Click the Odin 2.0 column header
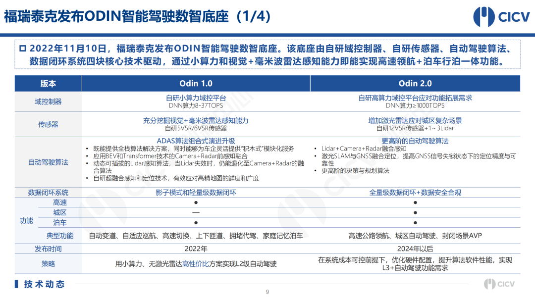This screenshot has height=301, width=535. pos(415,84)
